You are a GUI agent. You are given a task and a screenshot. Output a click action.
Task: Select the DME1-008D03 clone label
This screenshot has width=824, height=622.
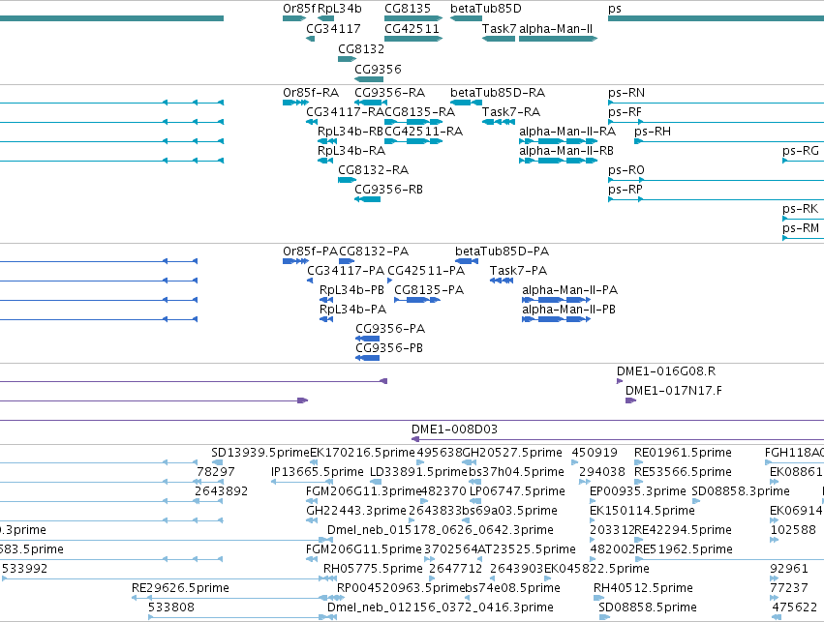click(454, 429)
